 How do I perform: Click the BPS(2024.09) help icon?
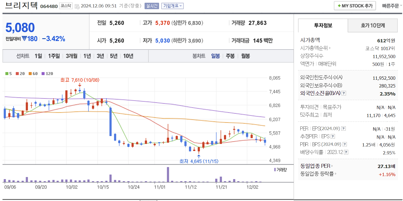344,144
